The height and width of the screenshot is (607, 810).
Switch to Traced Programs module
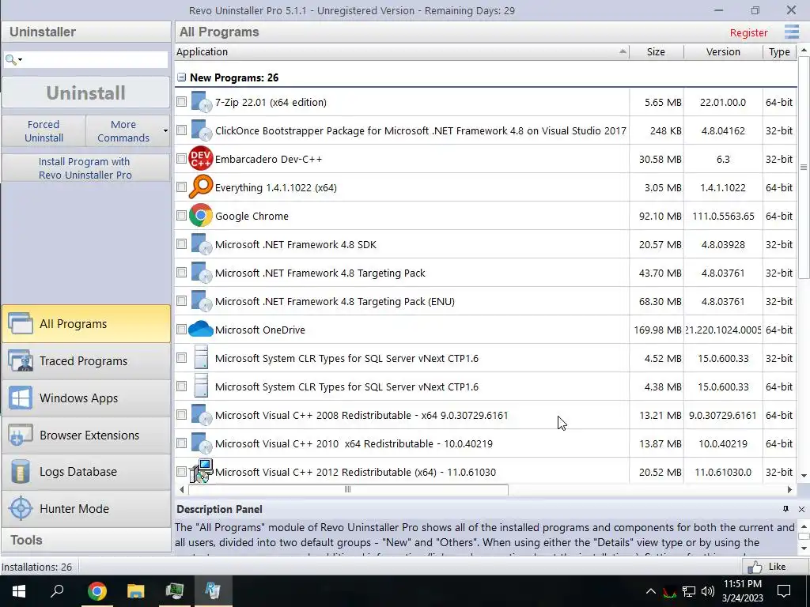pyautogui.click(x=85, y=360)
